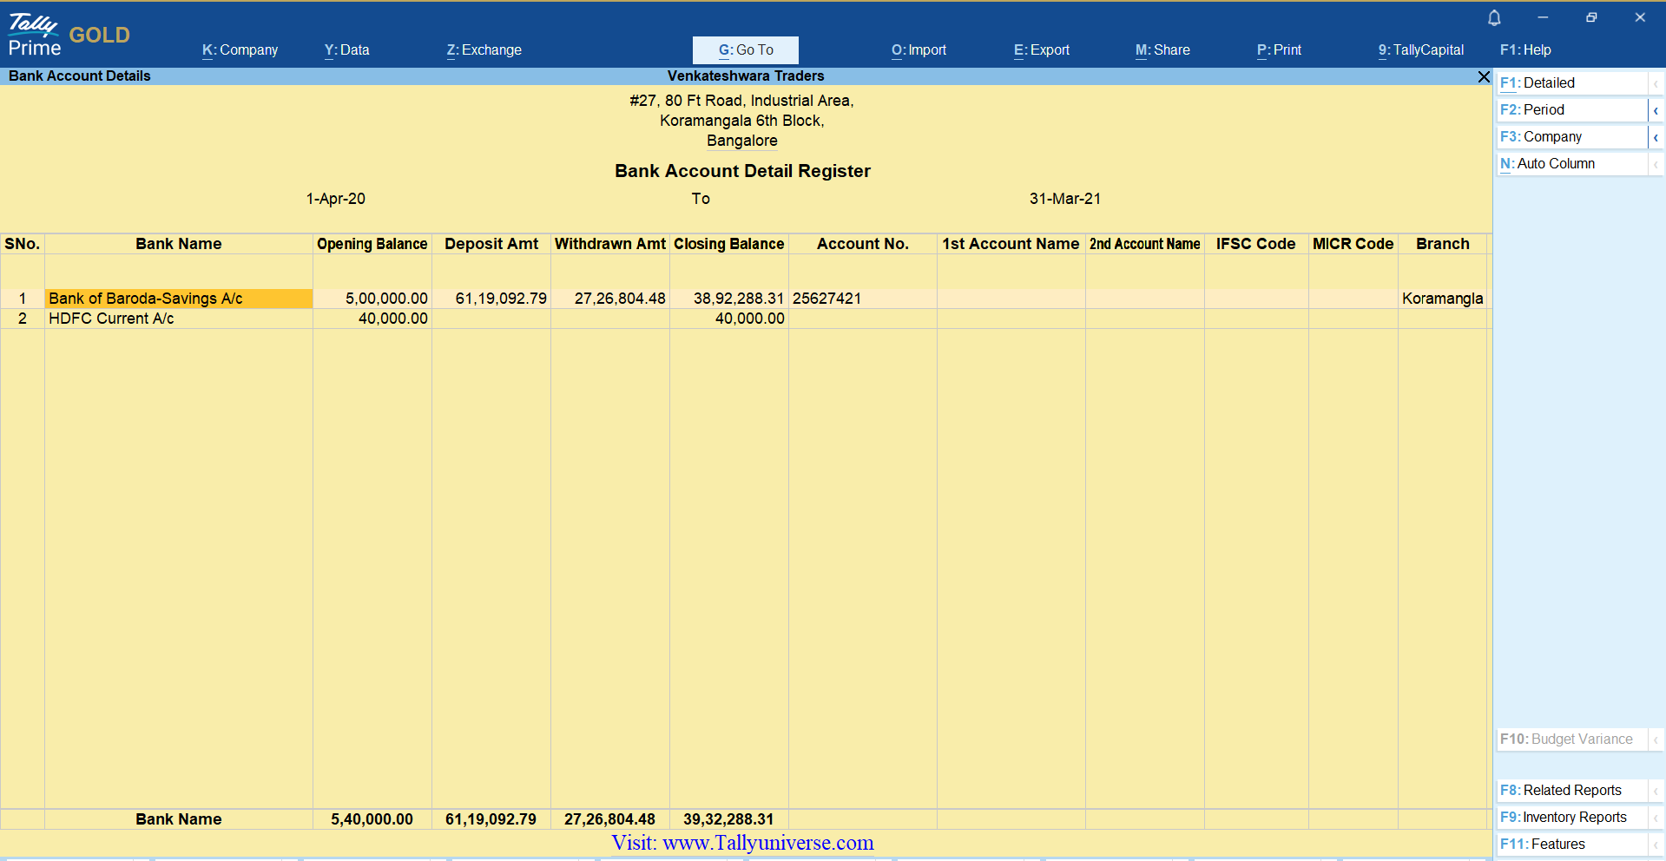Screen dimensions: 1666x861
Task: Open the E: Export menu
Action: (x=1041, y=50)
